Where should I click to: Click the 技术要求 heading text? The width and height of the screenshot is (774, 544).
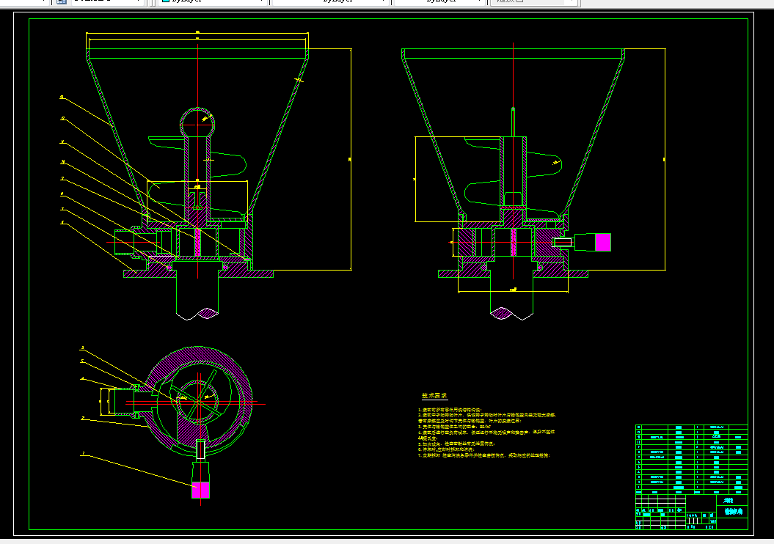coord(434,396)
